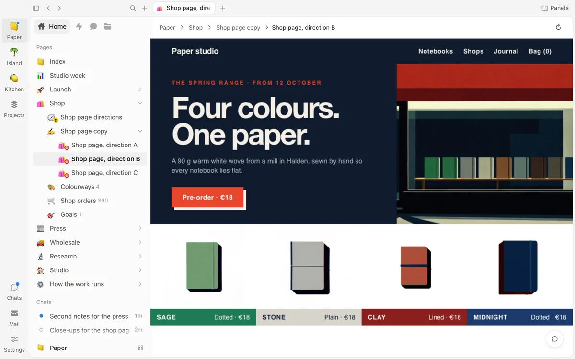The width and height of the screenshot is (575, 359).
Task: Expand the Studio page chevron
Action: [140, 270]
